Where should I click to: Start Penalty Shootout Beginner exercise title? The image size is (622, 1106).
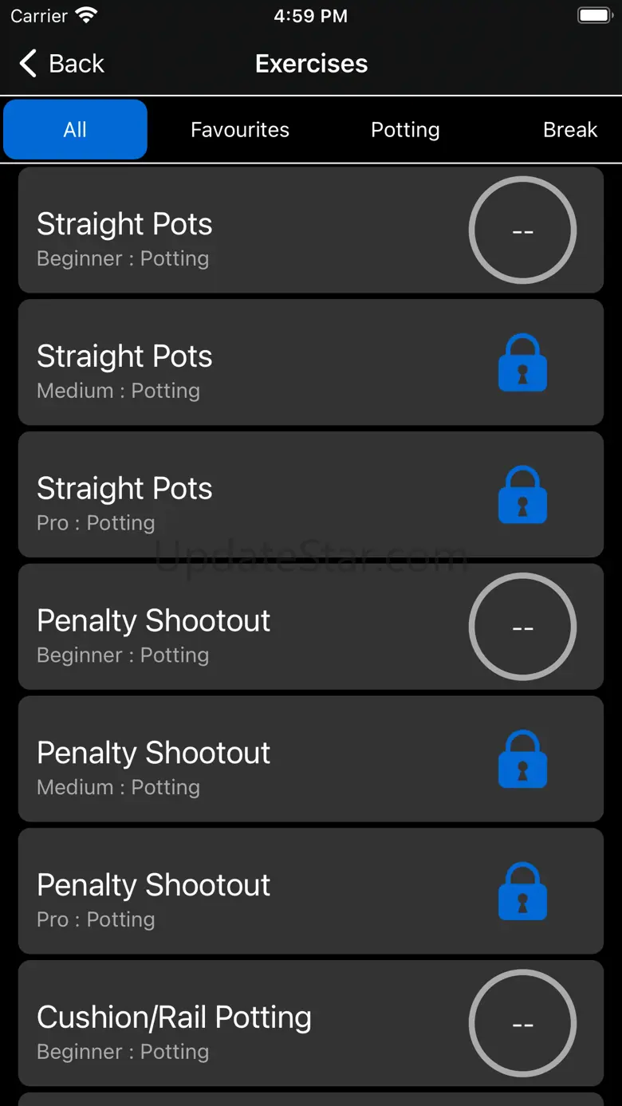[154, 621]
